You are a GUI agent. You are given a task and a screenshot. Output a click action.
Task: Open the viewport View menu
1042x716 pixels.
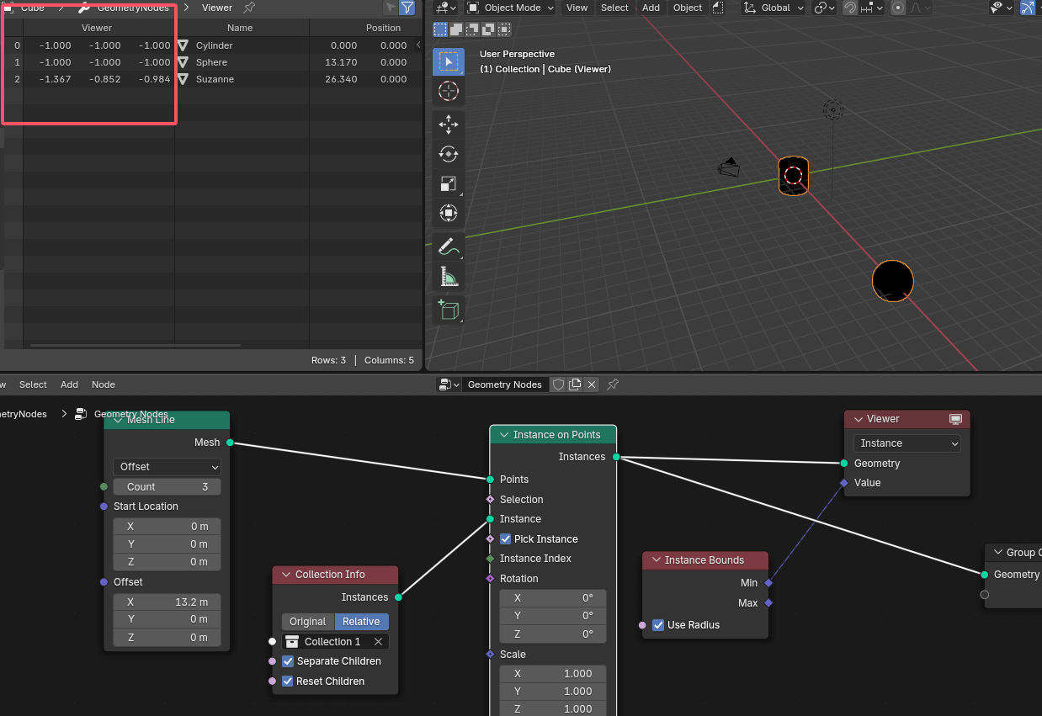[577, 8]
